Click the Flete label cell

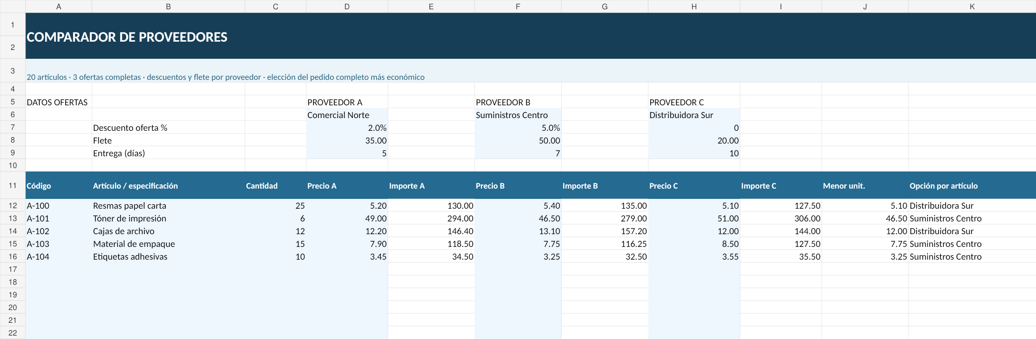point(168,140)
